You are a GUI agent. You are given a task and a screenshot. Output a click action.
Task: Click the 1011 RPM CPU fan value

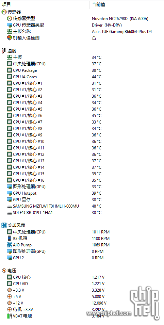click(x=101, y=232)
